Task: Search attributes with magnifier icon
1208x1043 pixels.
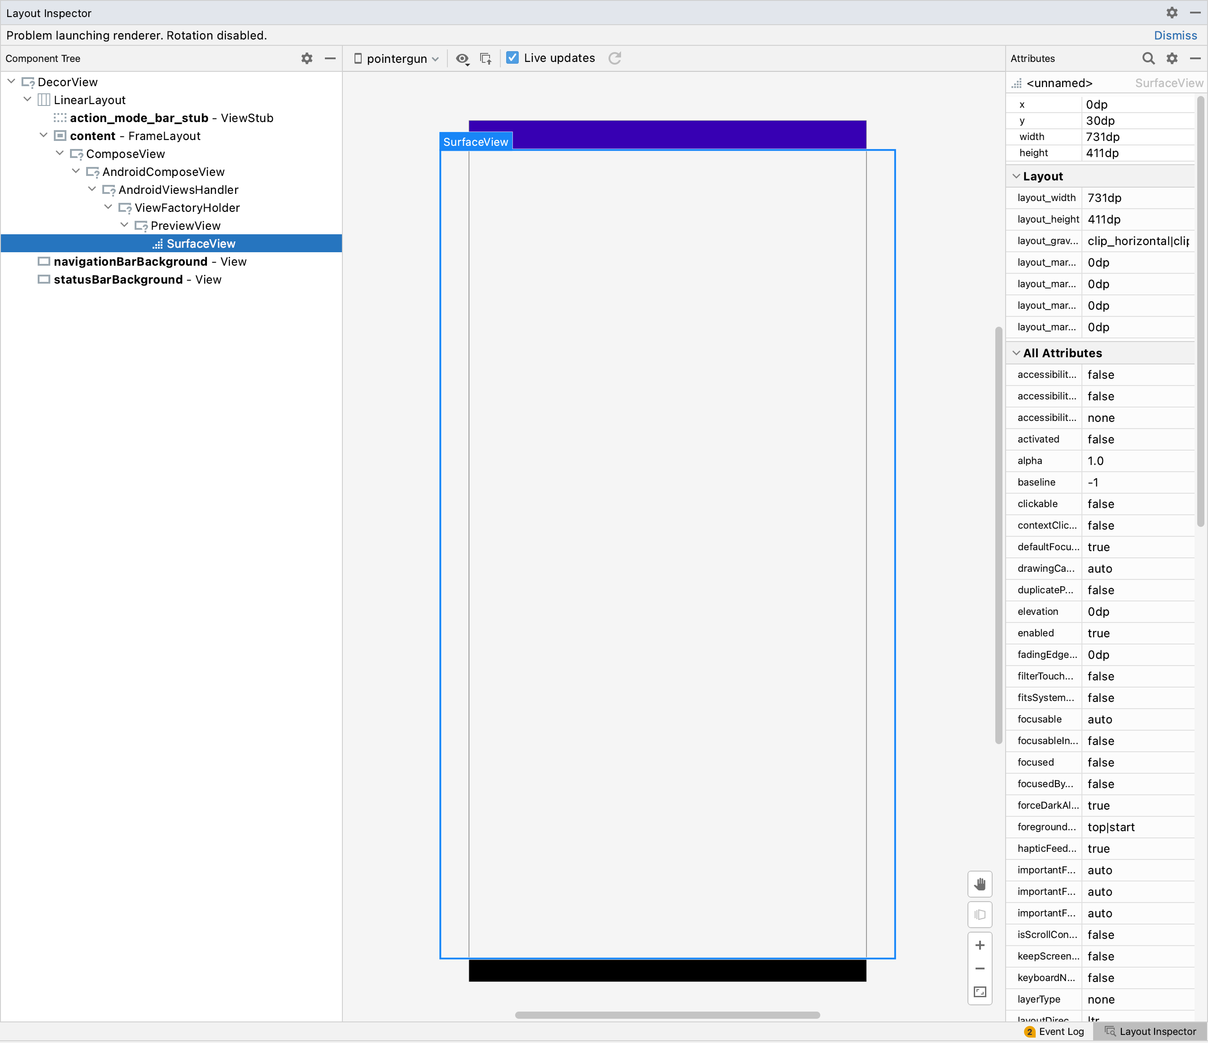Action: coord(1147,58)
